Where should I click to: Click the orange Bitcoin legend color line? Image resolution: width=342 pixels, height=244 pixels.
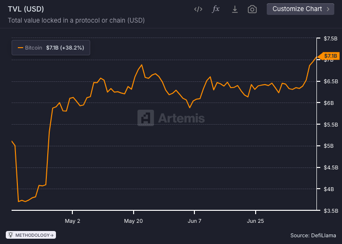point(20,48)
